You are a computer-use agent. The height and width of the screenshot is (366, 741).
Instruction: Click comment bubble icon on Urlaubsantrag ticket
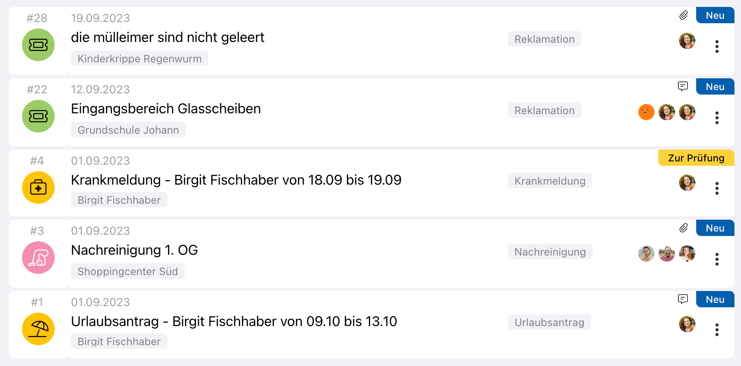tap(683, 299)
